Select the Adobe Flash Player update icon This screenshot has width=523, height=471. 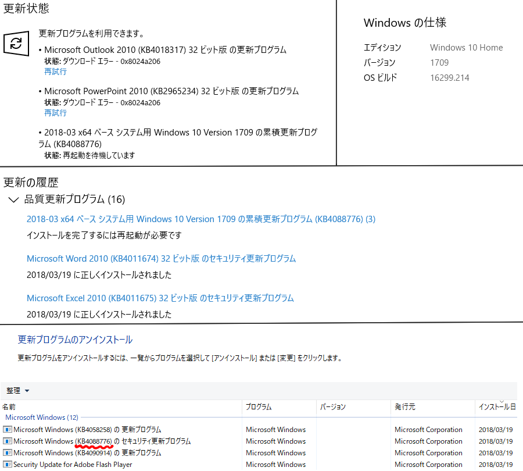[x=8, y=465]
